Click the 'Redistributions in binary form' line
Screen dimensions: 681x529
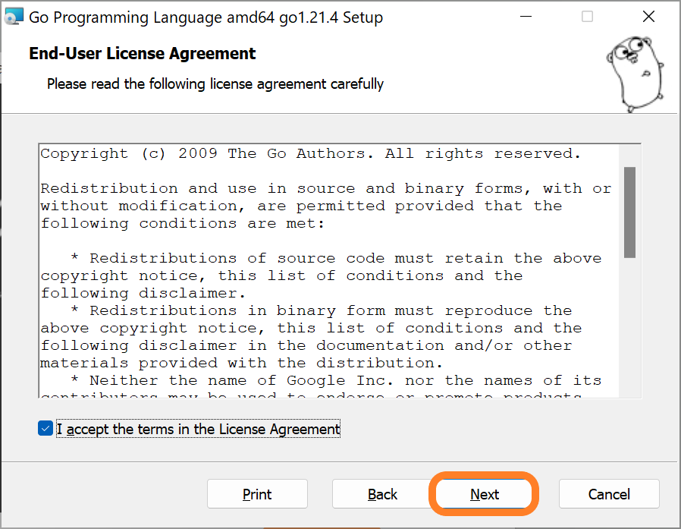[x=322, y=310]
